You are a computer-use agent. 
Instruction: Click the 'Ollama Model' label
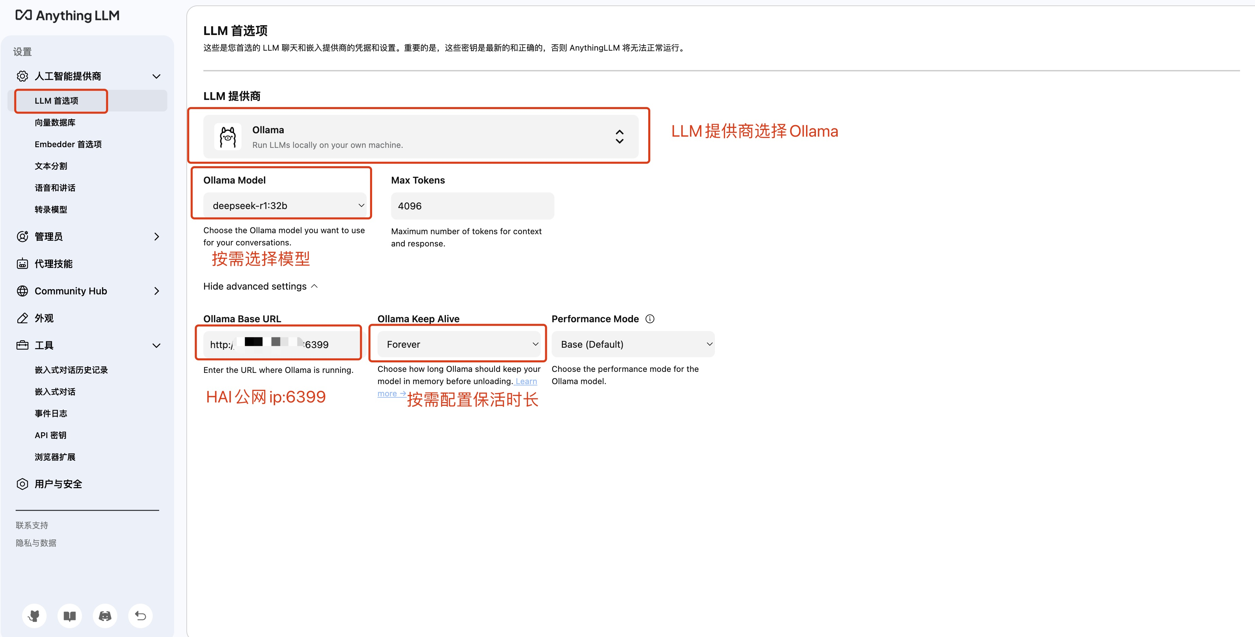tap(234, 180)
